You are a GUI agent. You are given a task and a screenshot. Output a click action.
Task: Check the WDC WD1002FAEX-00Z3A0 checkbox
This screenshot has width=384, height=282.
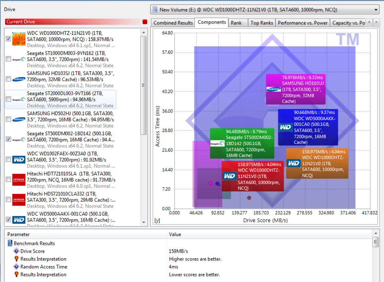coord(8,159)
